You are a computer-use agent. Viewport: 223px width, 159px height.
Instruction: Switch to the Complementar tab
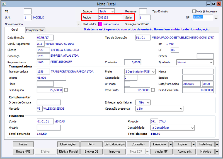pos(35,30)
